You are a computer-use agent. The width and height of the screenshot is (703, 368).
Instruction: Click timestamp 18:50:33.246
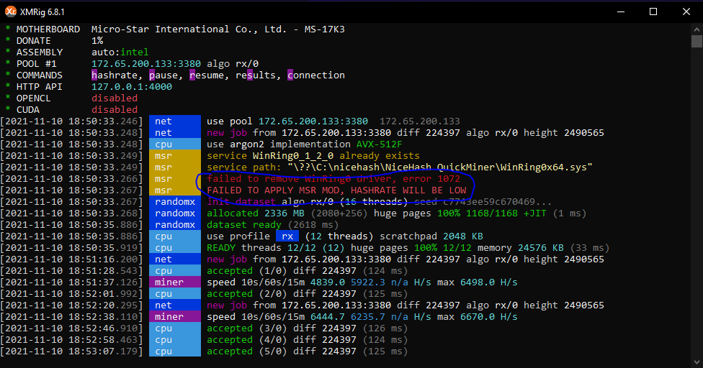[71, 121]
